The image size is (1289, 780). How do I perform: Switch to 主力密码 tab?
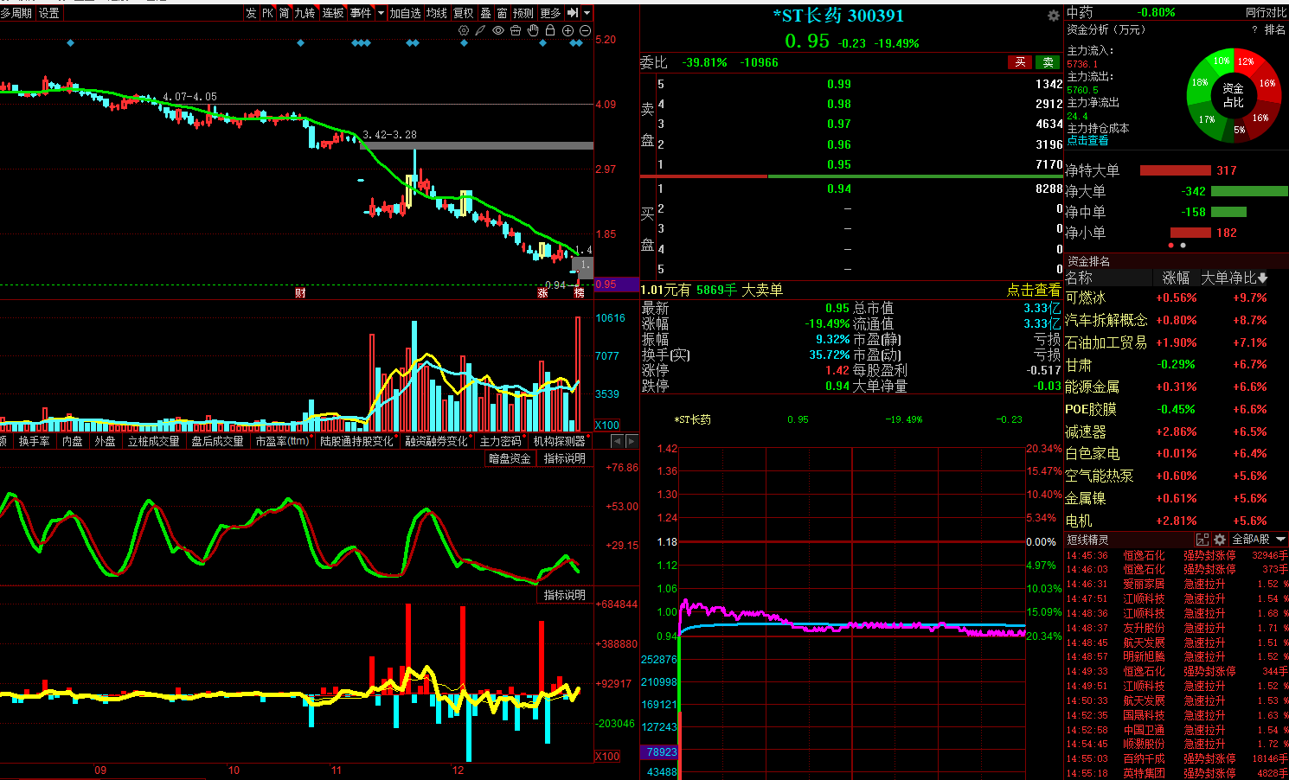(501, 441)
